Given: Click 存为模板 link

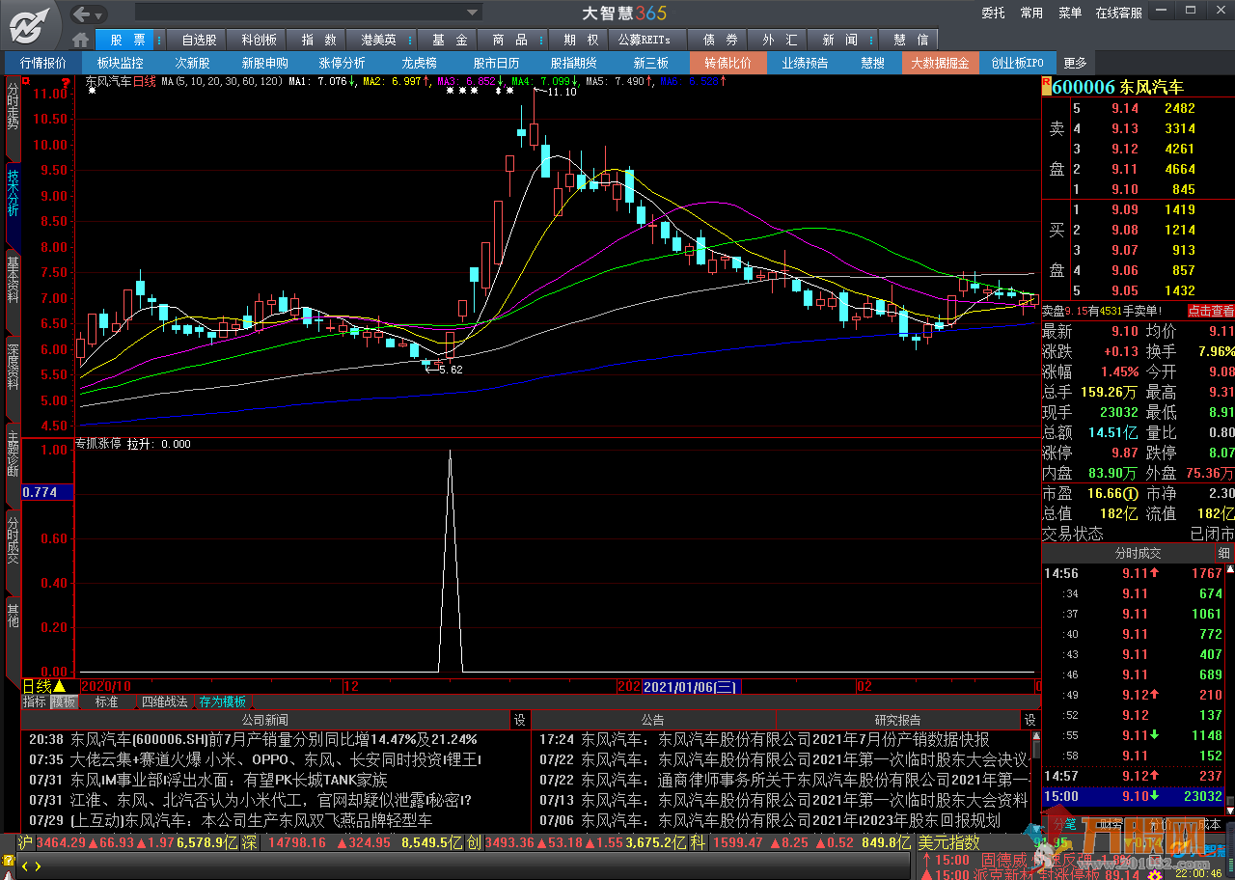Looking at the screenshot, I should coord(223,701).
